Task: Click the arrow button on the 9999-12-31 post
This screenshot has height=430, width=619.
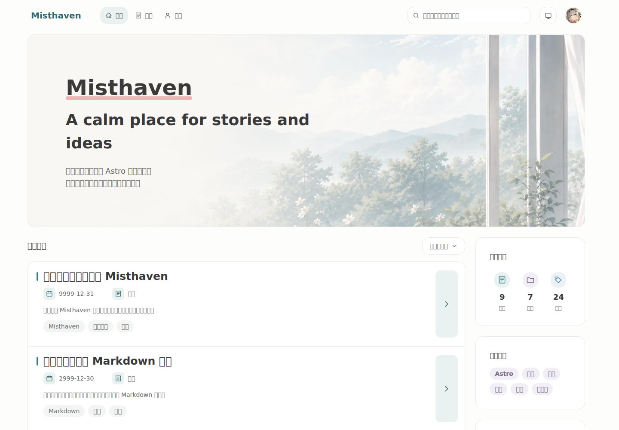Action: pos(447,304)
